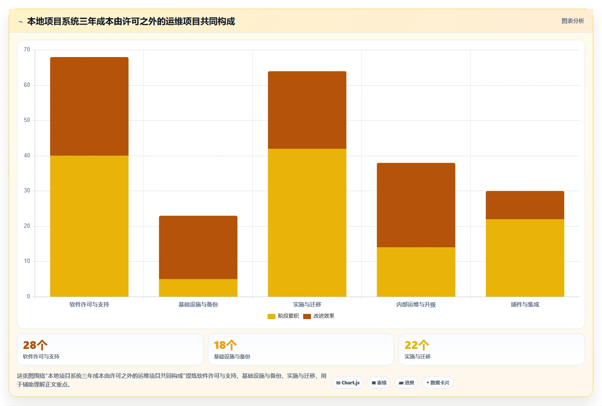Click the 40 y-axis tick label
Viewport: 602px width, 406px height.
[27, 156]
